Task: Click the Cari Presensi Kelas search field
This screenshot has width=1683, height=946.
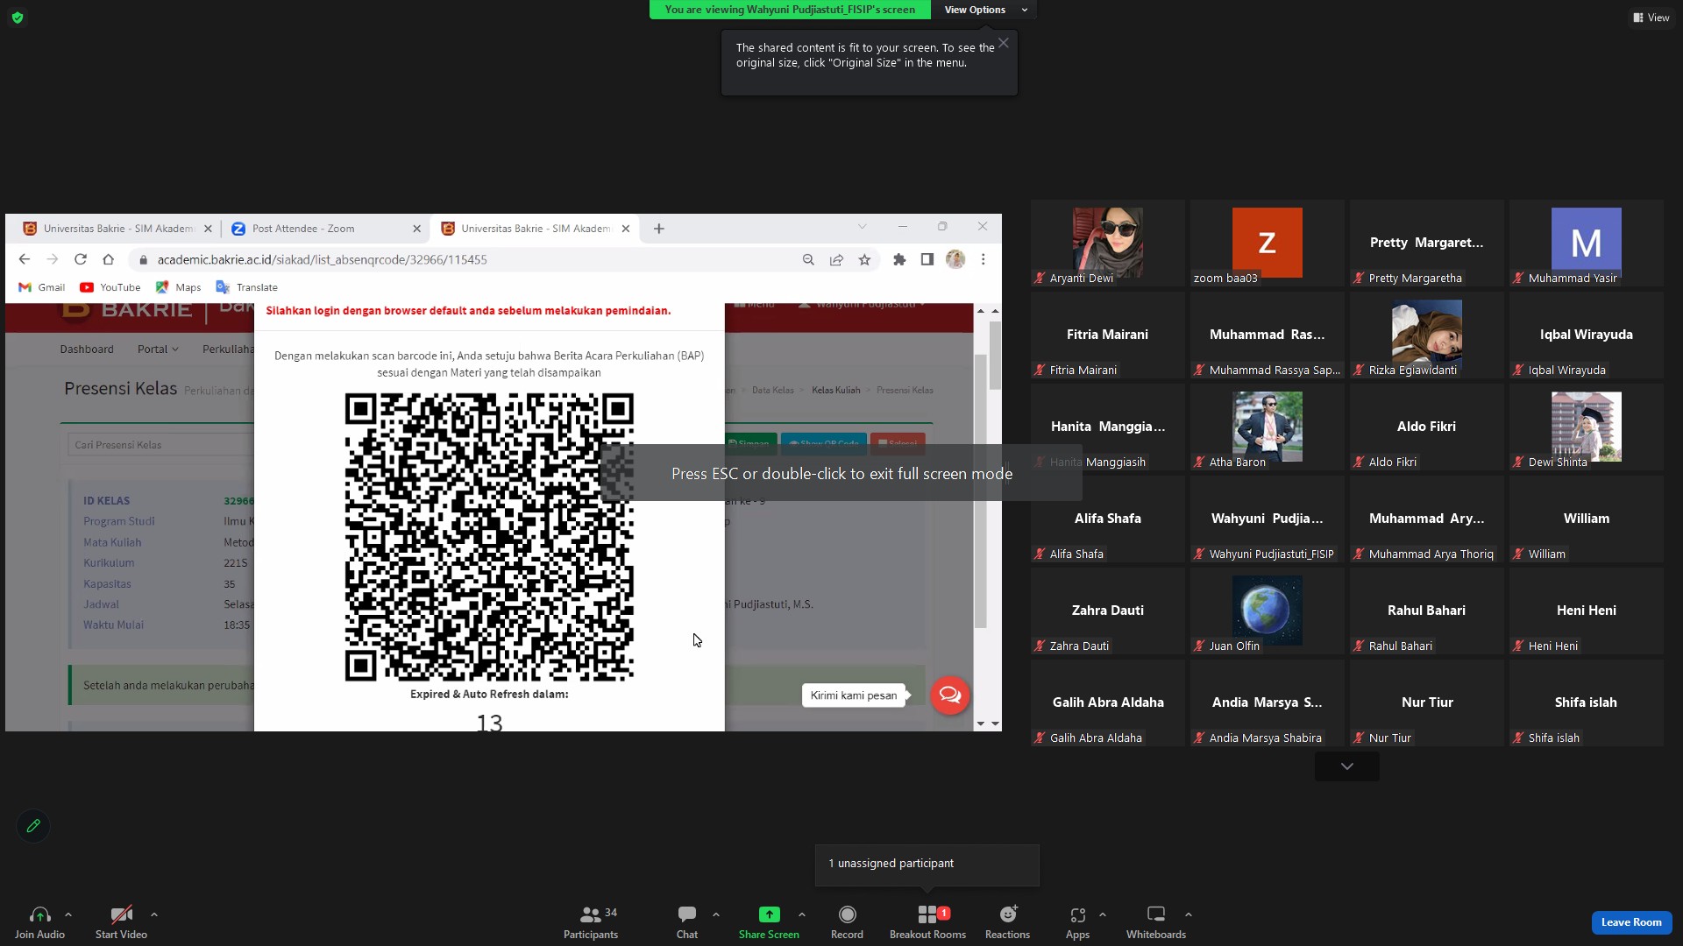Action: point(160,445)
